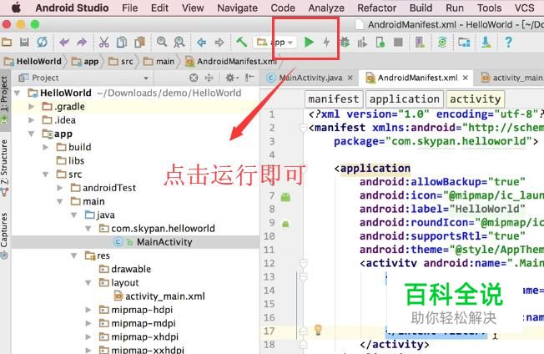Toggle the 7: Structure tool window
The width and height of the screenshot is (544, 354).
click(4, 168)
